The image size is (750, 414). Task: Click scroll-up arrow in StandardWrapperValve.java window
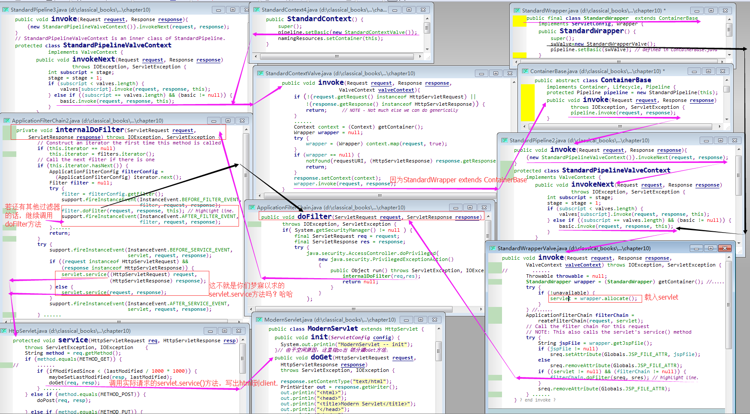pyautogui.click(x=729, y=257)
